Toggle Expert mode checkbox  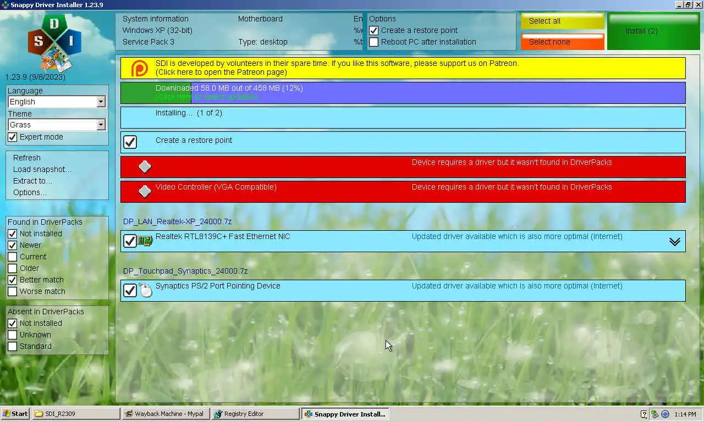pos(13,137)
